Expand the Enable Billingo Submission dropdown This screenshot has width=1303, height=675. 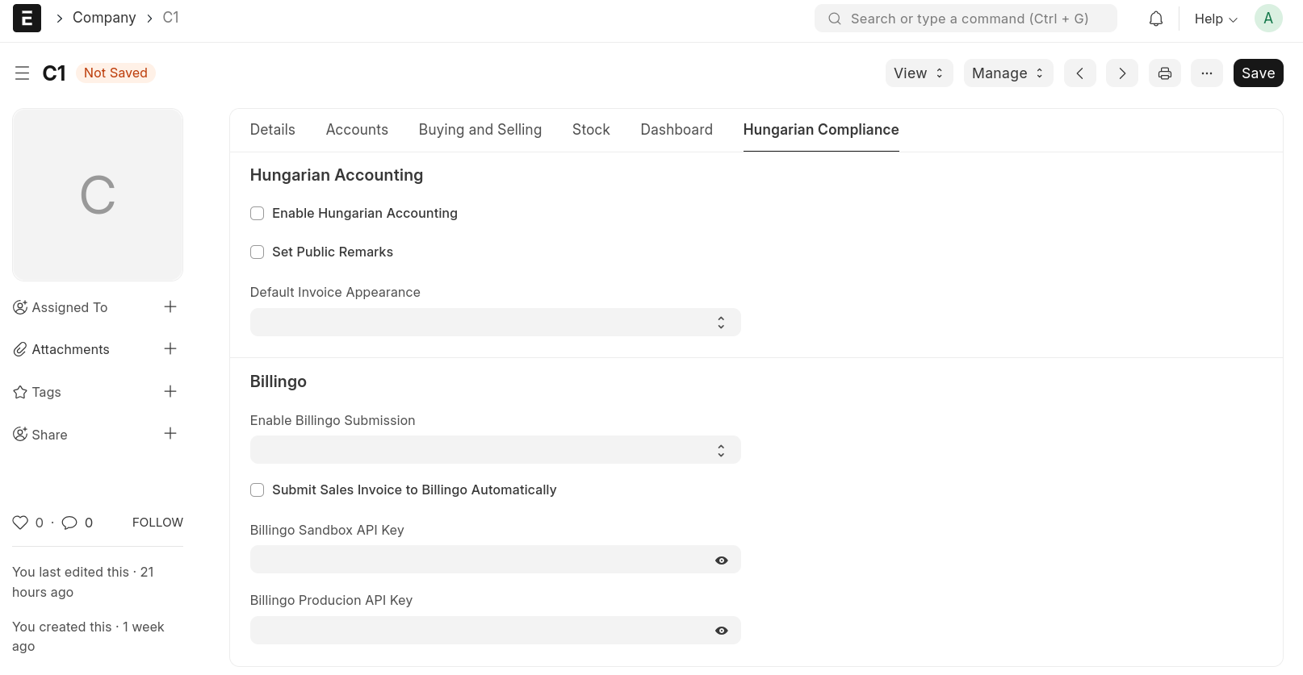click(495, 450)
